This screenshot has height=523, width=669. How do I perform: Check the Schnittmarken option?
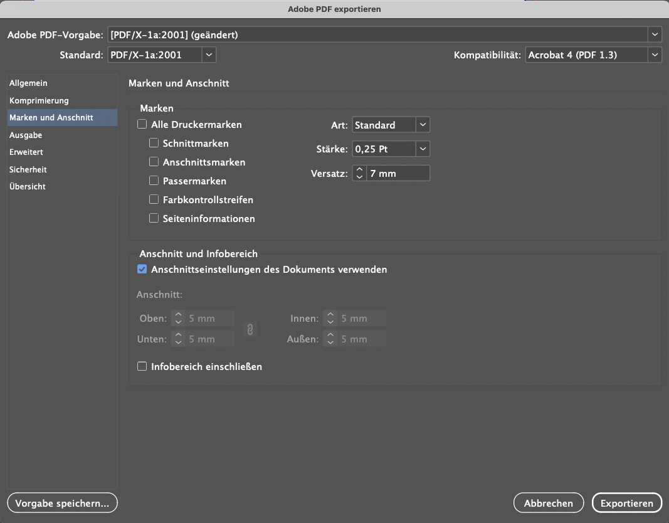(154, 143)
